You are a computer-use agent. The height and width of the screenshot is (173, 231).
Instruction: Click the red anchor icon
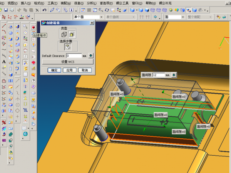4,134
